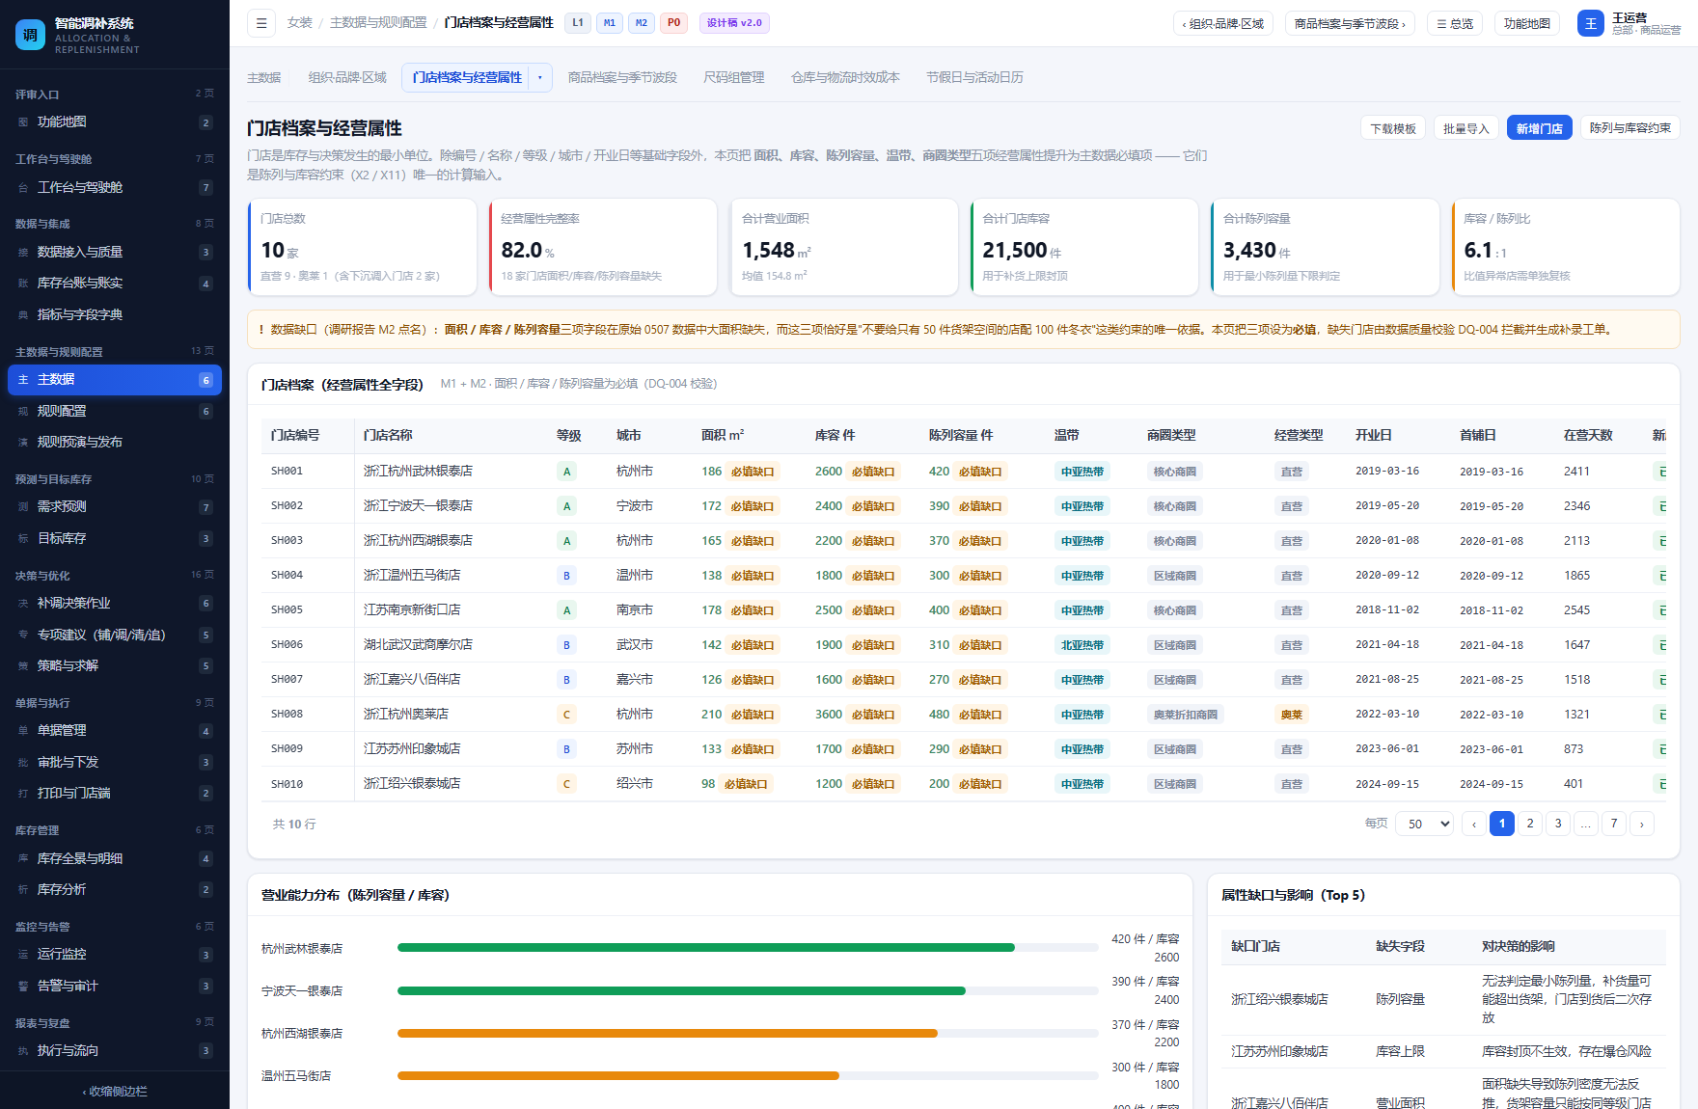Go to pagination page 3
This screenshot has width=1698, height=1109.
pyautogui.click(x=1558, y=824)
